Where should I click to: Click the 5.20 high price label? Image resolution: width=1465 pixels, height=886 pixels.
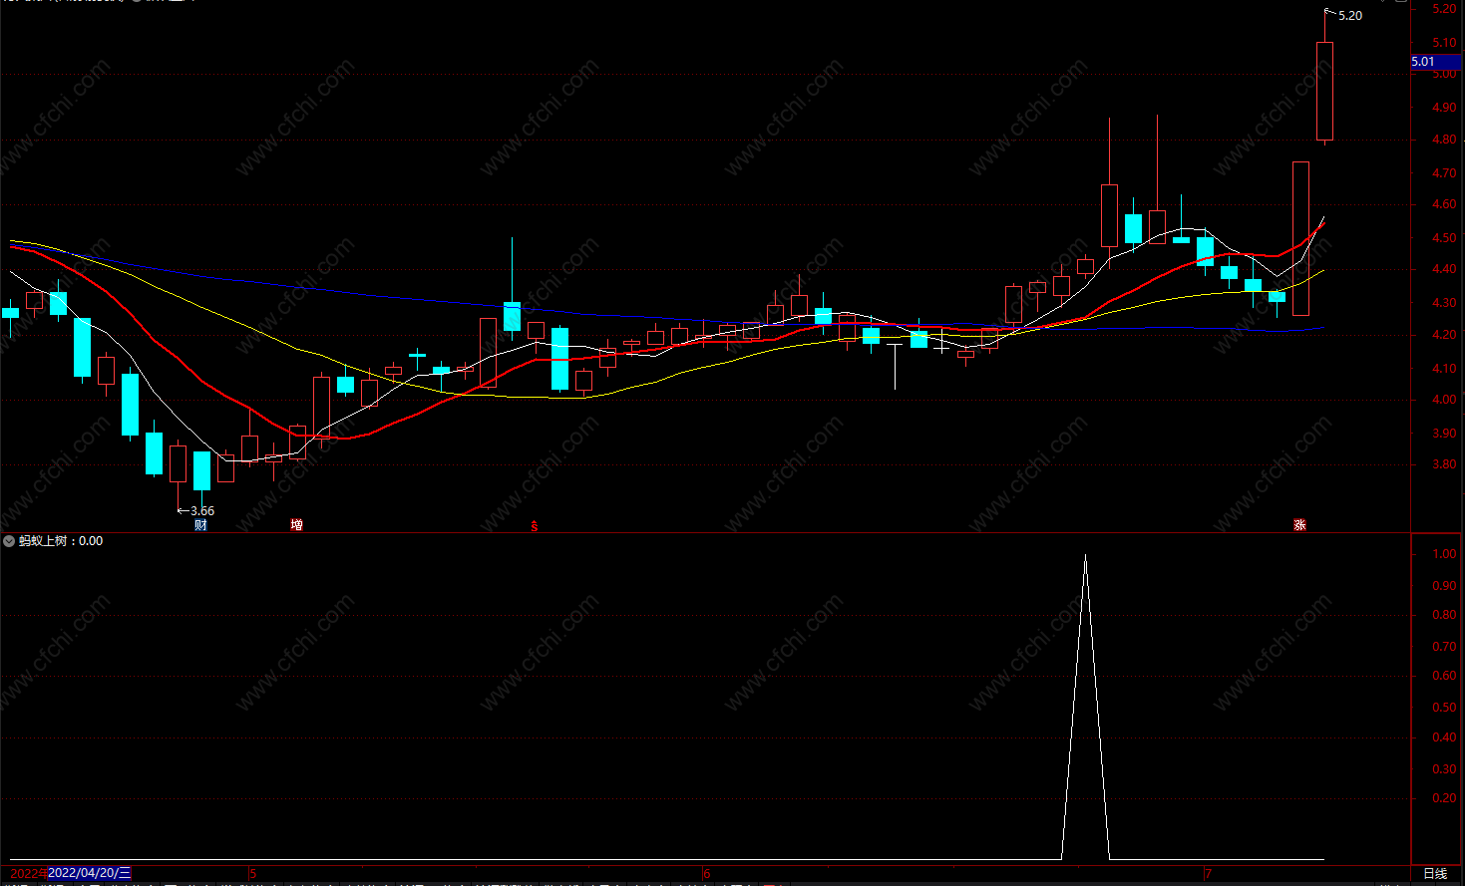[1349, 16]
